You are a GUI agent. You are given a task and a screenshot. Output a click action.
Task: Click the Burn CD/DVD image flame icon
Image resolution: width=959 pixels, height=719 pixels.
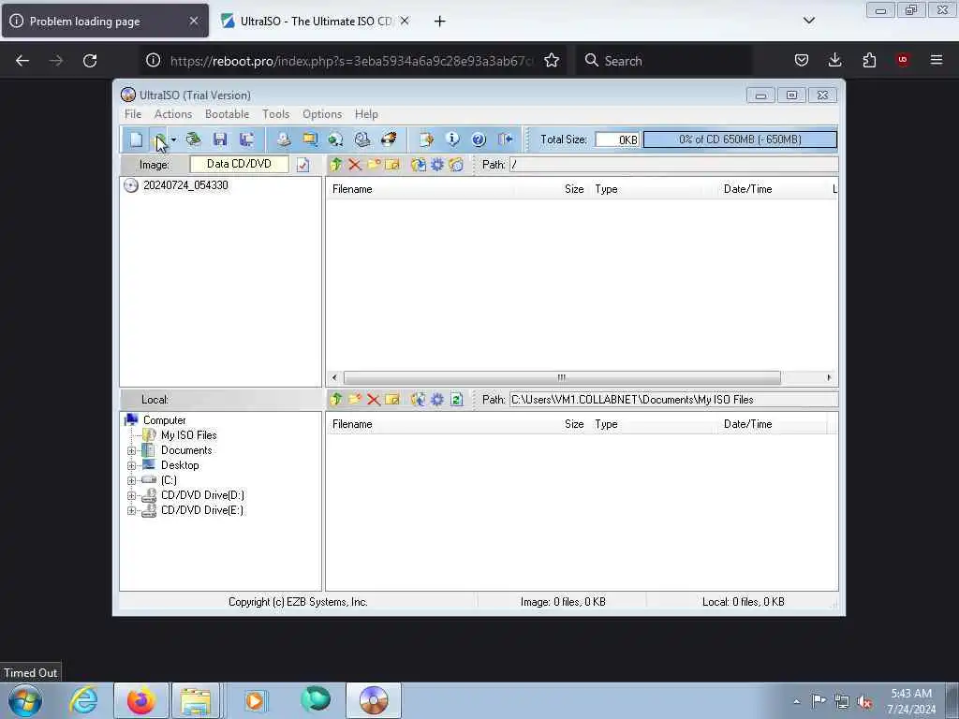point(389,139)
